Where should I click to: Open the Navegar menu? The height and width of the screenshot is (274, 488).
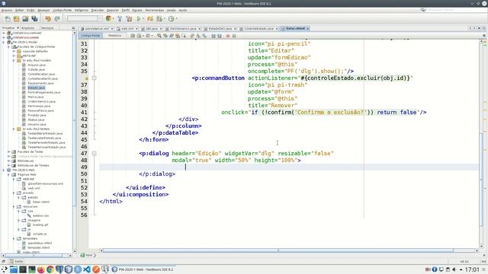43,10
